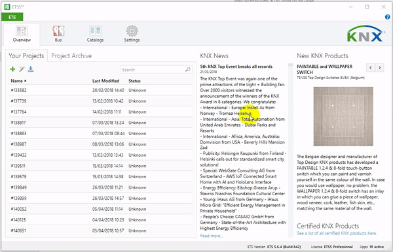Select project #140651
393x252 pixels.
[100, 230]
